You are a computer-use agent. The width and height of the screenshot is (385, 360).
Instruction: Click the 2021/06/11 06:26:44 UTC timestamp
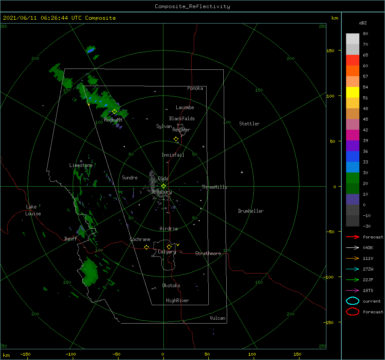click(59, 18)
